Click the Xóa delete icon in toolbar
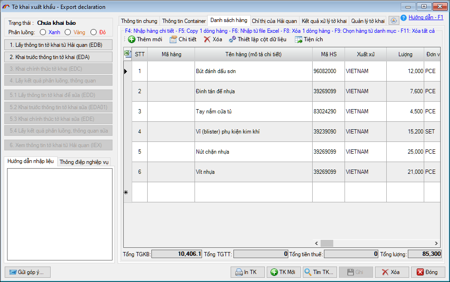Viewport: 450px width, 282px height. tap(207, 39)
